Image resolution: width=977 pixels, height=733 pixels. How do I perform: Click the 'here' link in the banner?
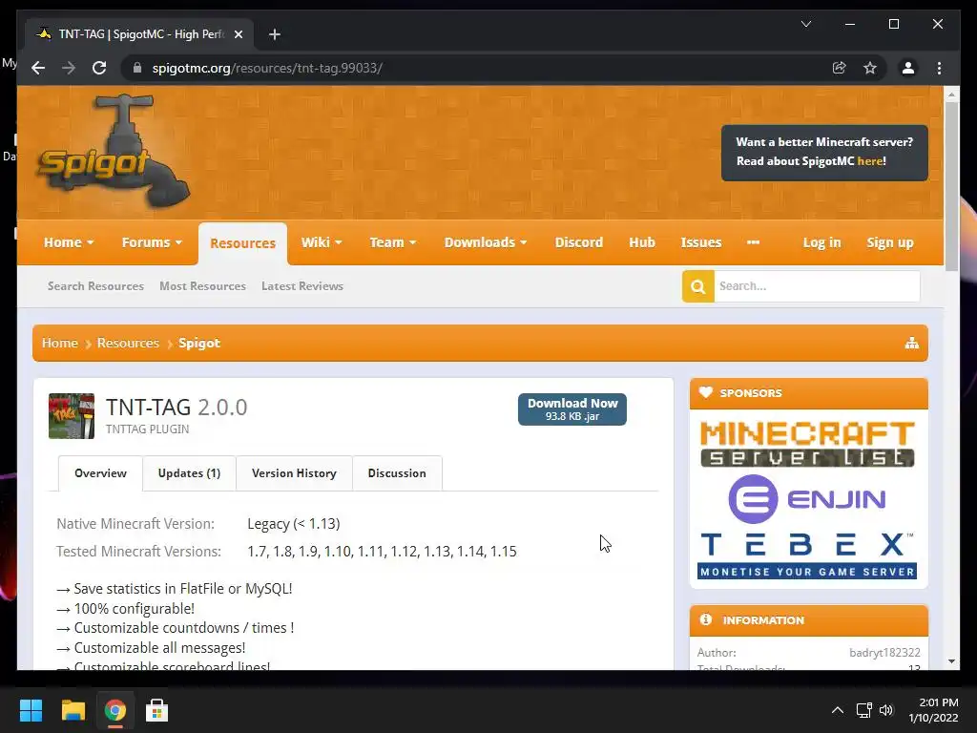(x=870, y=160)
